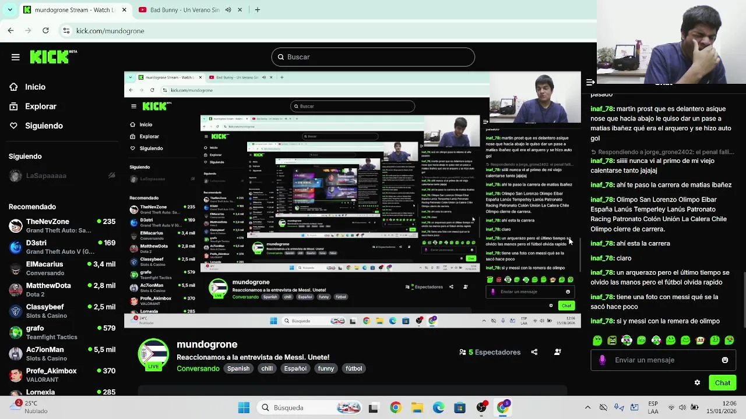Select the fútbol tag
The width and height of the screenshot is (746, 419).
click(x=354, y=368)
